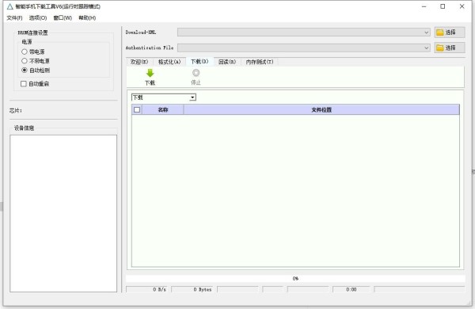Switch to the 欢迎 tab
Screen dimensions: 475x309
[x=139, y=62]
